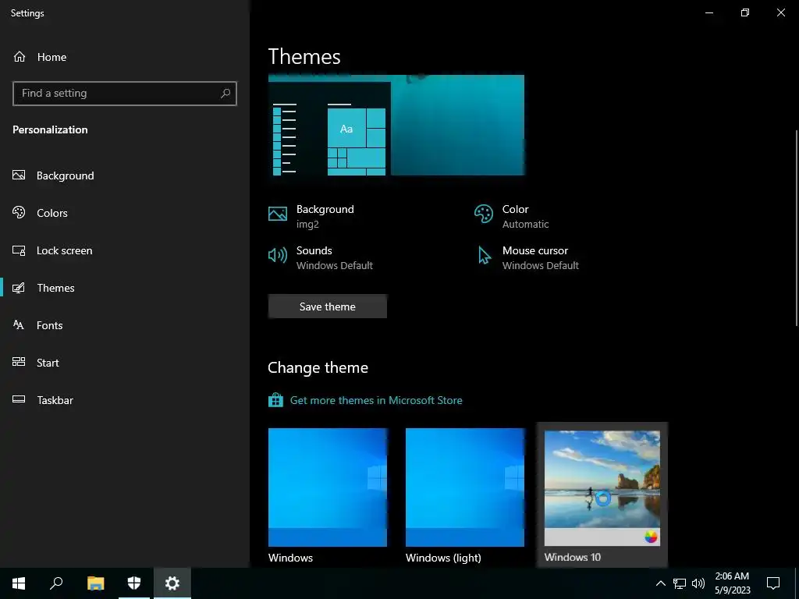This screenshot has height=599, width=799.
Task: Click the Save theme button
Action: pos(327,306)
